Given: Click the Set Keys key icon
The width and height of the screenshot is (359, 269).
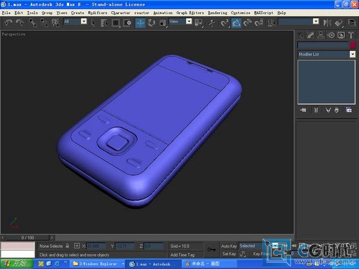Looking at the screenshot, I should (x=212, y=249).
